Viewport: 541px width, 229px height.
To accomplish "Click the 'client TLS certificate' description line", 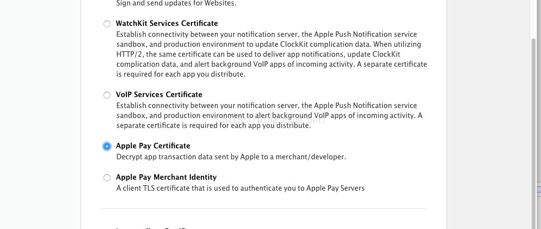I will click(x=240, y=188).
